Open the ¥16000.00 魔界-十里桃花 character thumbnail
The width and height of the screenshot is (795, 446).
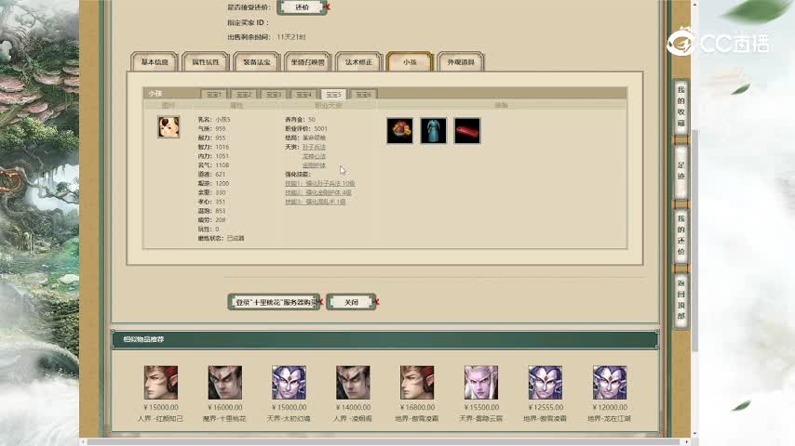click(x=225, y=383)
